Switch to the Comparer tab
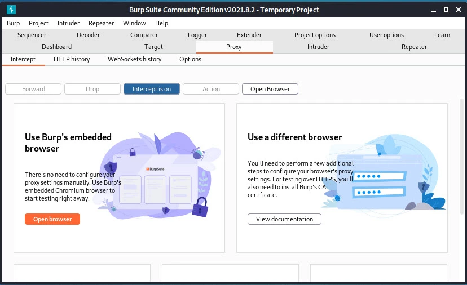Viewport: 467px width, 285px height. (x=144, y=35)
